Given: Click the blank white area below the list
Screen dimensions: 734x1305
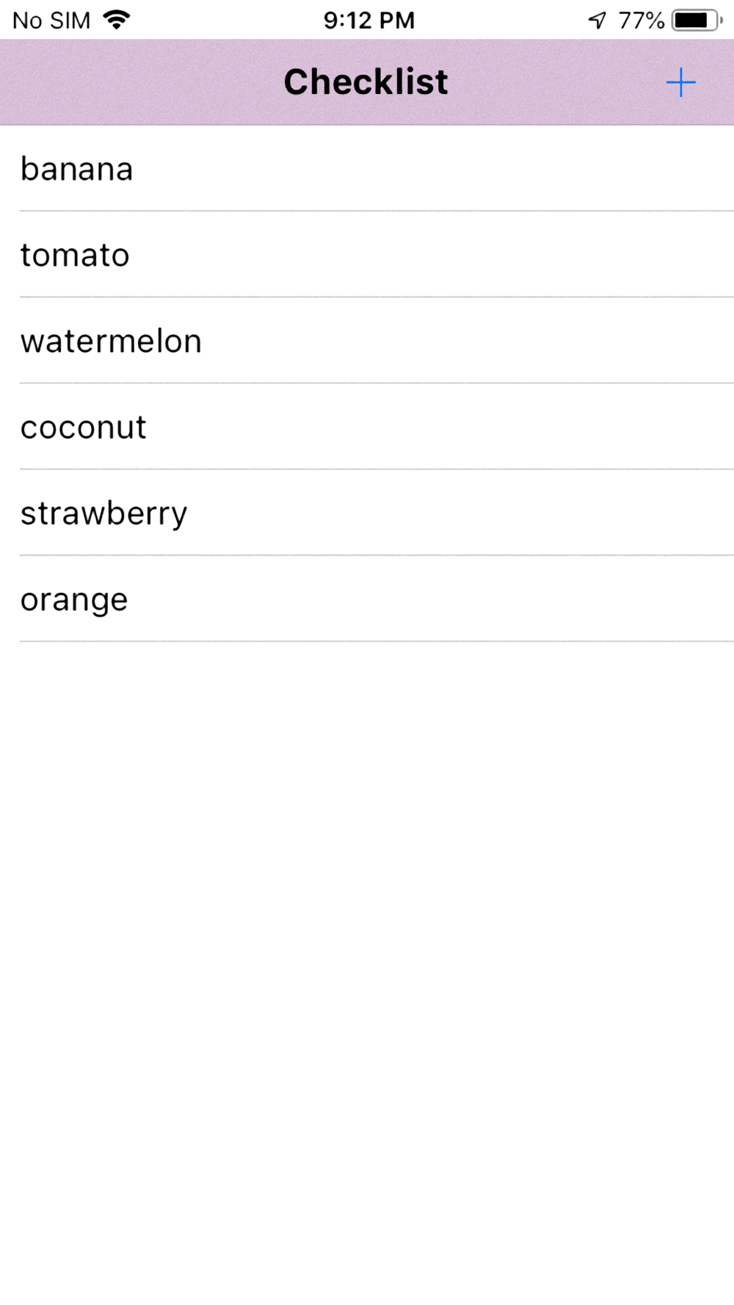Looking at the screenshot, I should (367, 969).
